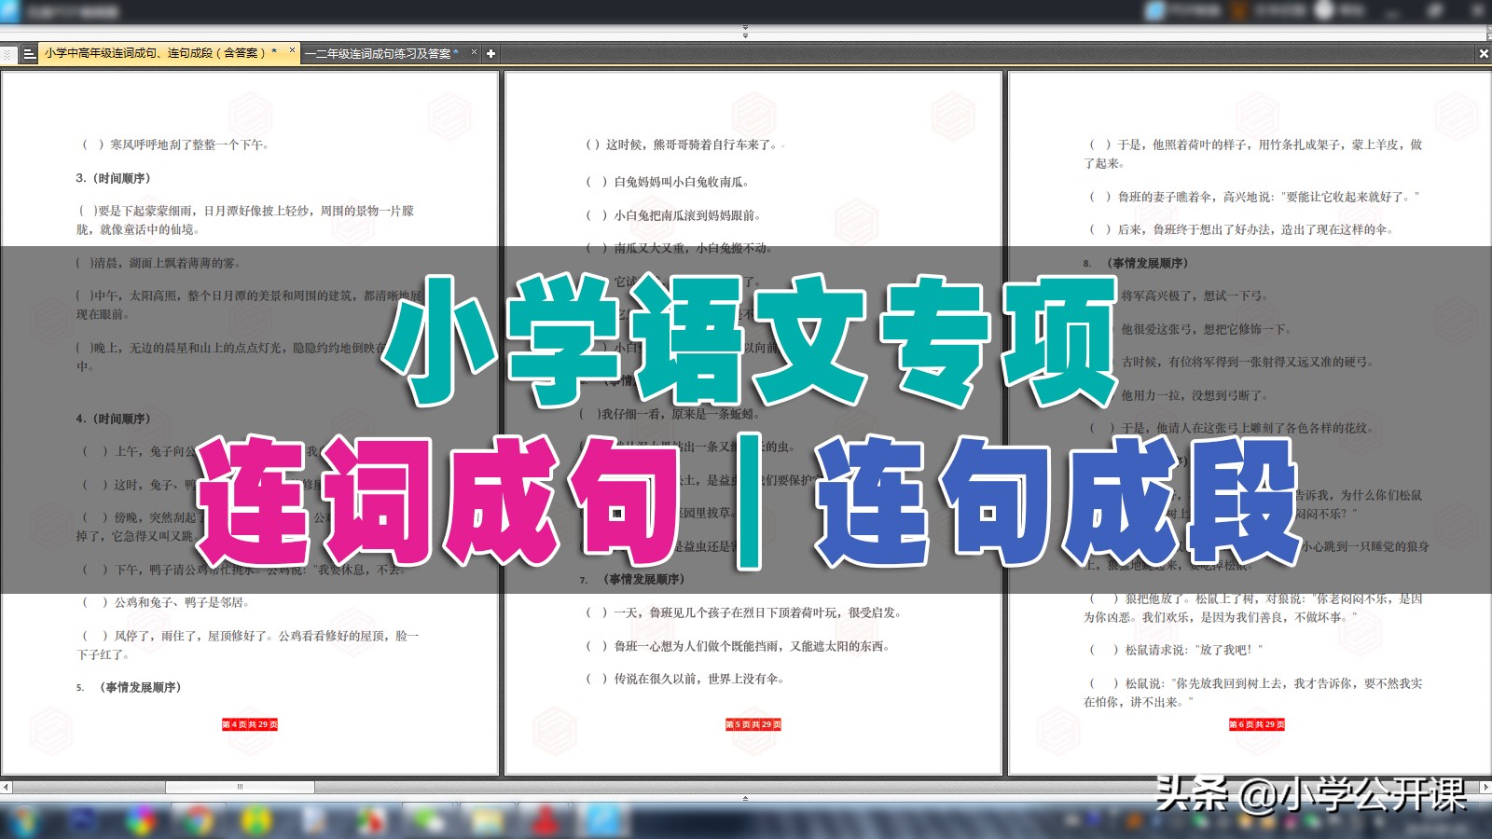Image resolution: width=1492 pixels, height=839 pixels.
Task: Click the line 这时候，熊哥哥骑着自行车来了
Action: click(x=684, y=144)
